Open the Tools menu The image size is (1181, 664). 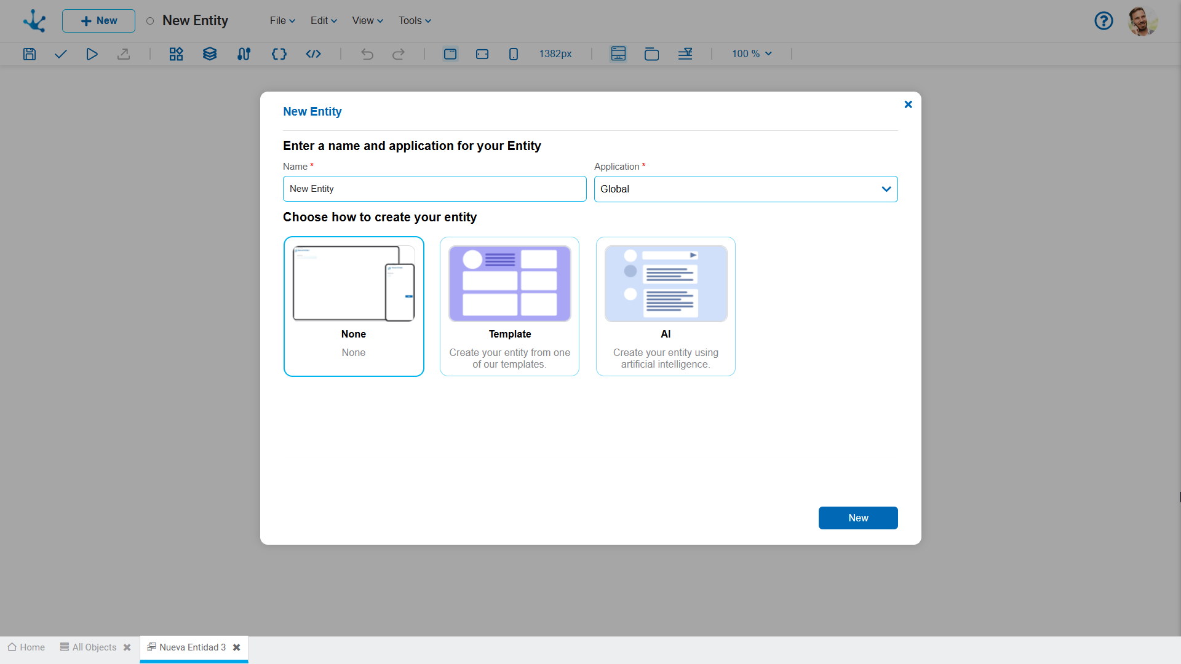coord(415,21)
